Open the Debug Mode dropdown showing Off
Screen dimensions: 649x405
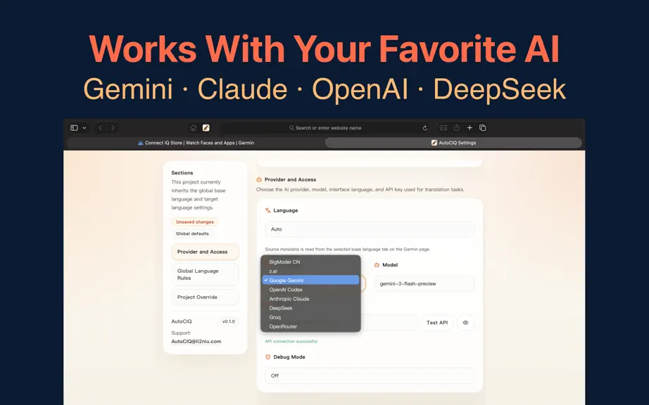click(x=370, y=375)
